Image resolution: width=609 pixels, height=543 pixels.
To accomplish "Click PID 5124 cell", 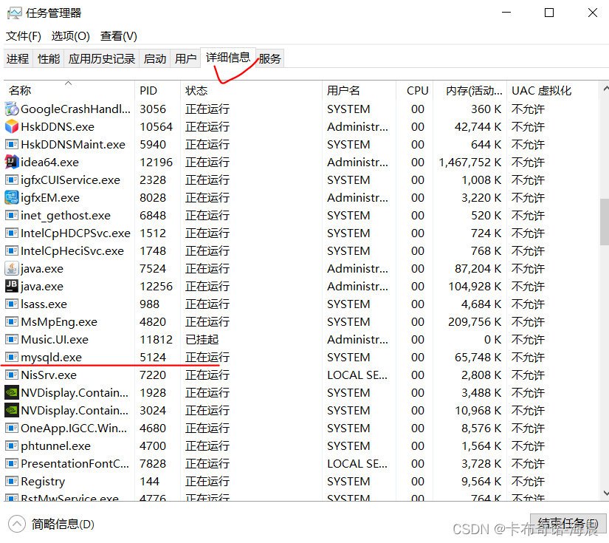I will [153, 358].
